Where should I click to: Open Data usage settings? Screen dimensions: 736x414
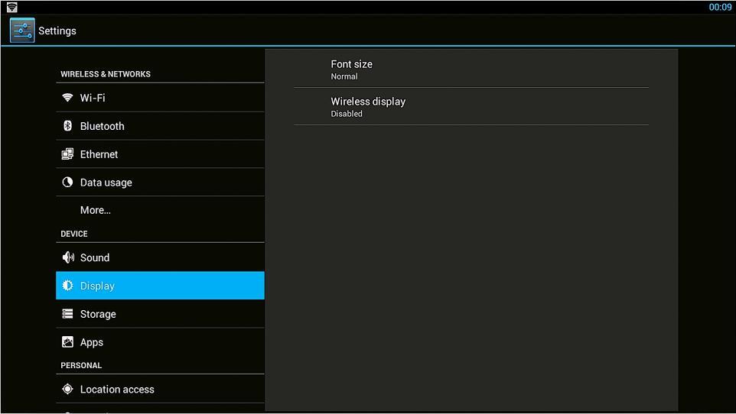point(160,182)
